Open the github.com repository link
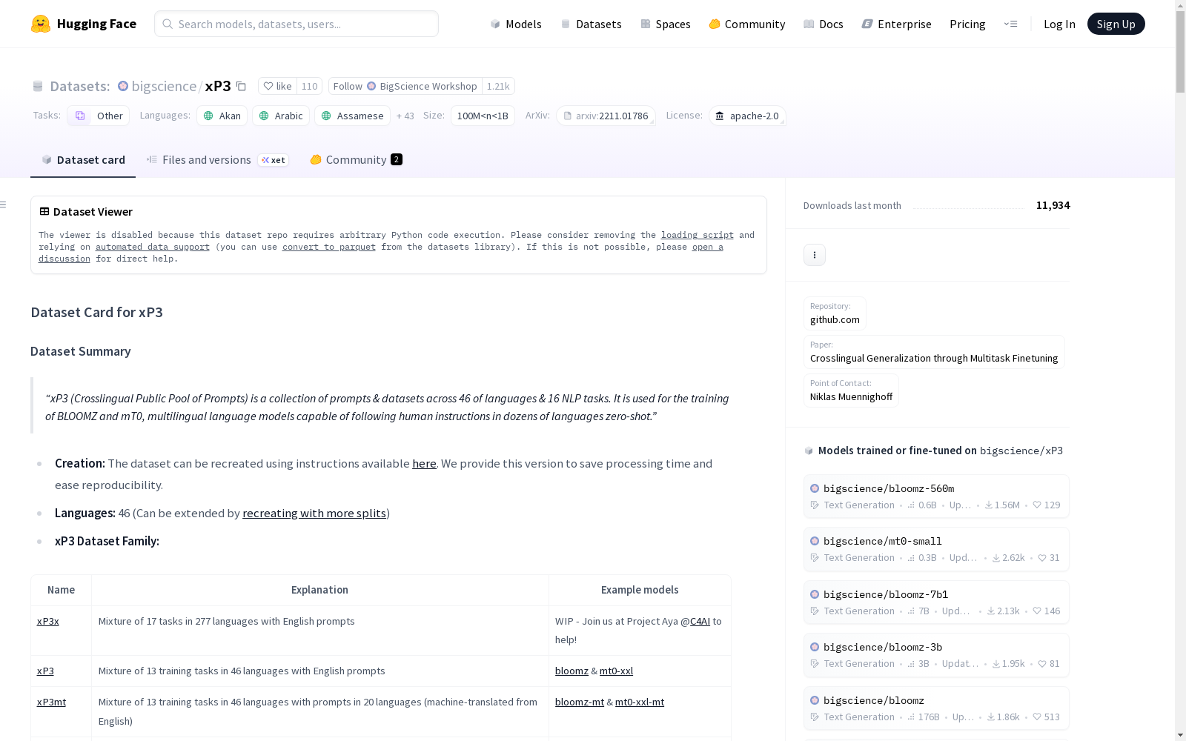 click(x=835, y=313)
